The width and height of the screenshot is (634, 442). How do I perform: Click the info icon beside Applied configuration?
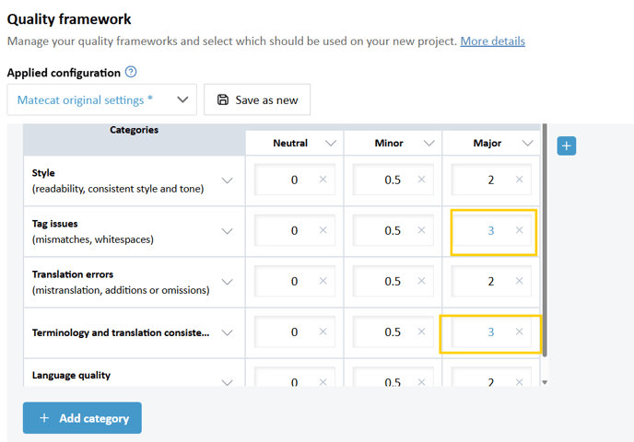click(131, 72)
